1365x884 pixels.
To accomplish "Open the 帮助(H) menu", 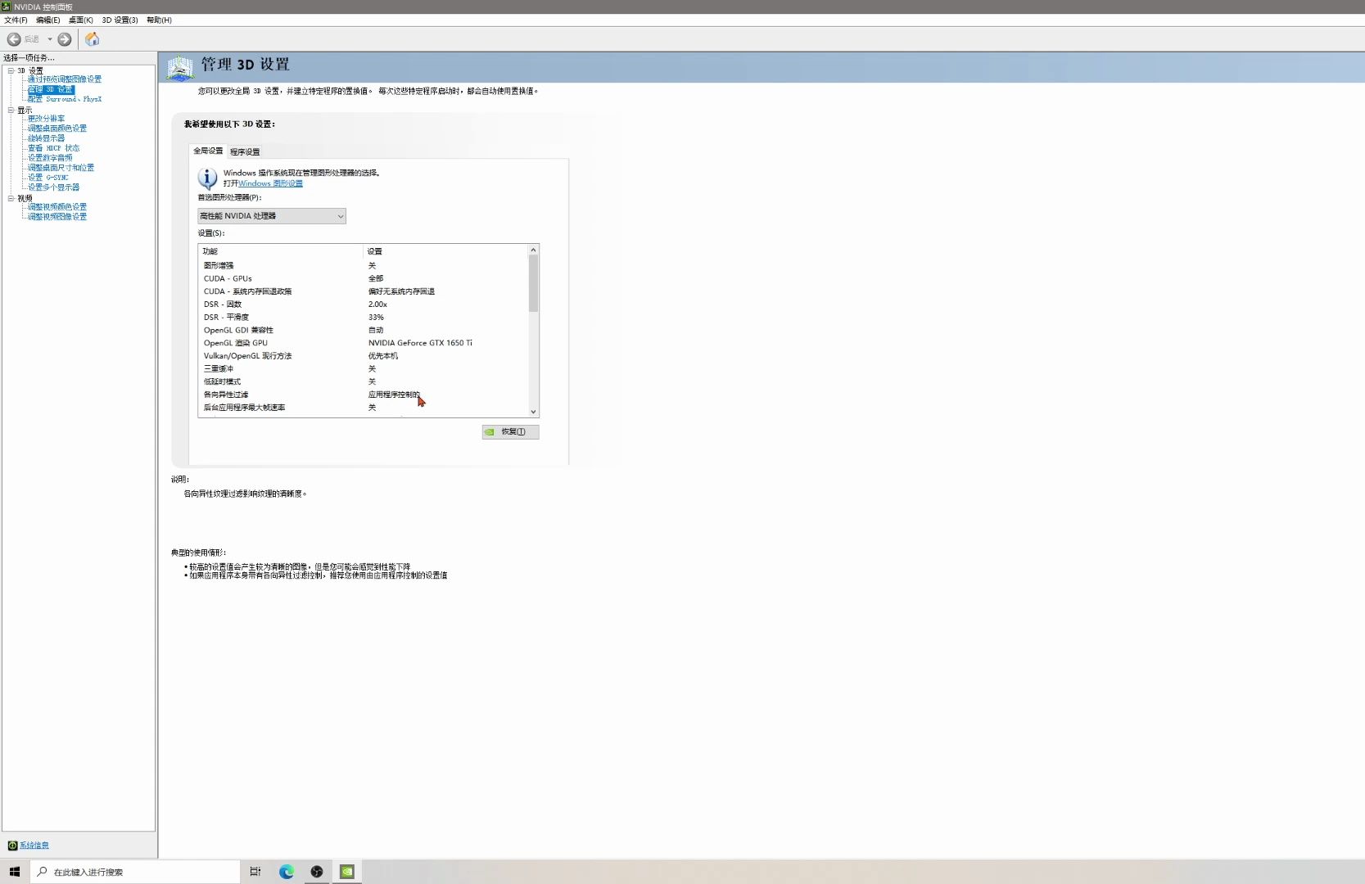I will [x=159, y=20].
